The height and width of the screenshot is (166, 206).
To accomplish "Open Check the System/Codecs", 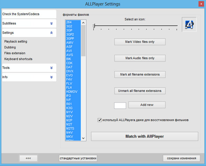I will click(x=29, y=14).
